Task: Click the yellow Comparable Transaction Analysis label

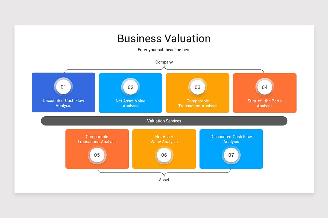Action: coord(198,103)
